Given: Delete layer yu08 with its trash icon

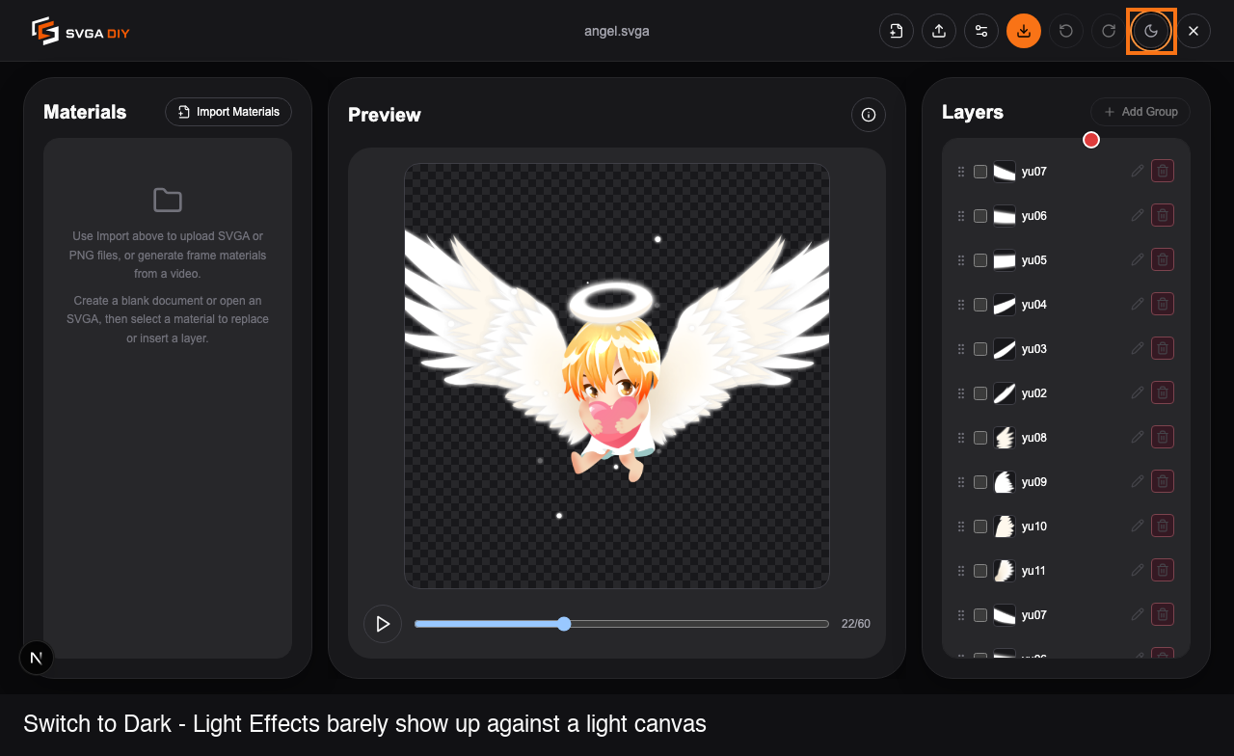Looking at the screenshot, I should click(x=1163, y=437).
